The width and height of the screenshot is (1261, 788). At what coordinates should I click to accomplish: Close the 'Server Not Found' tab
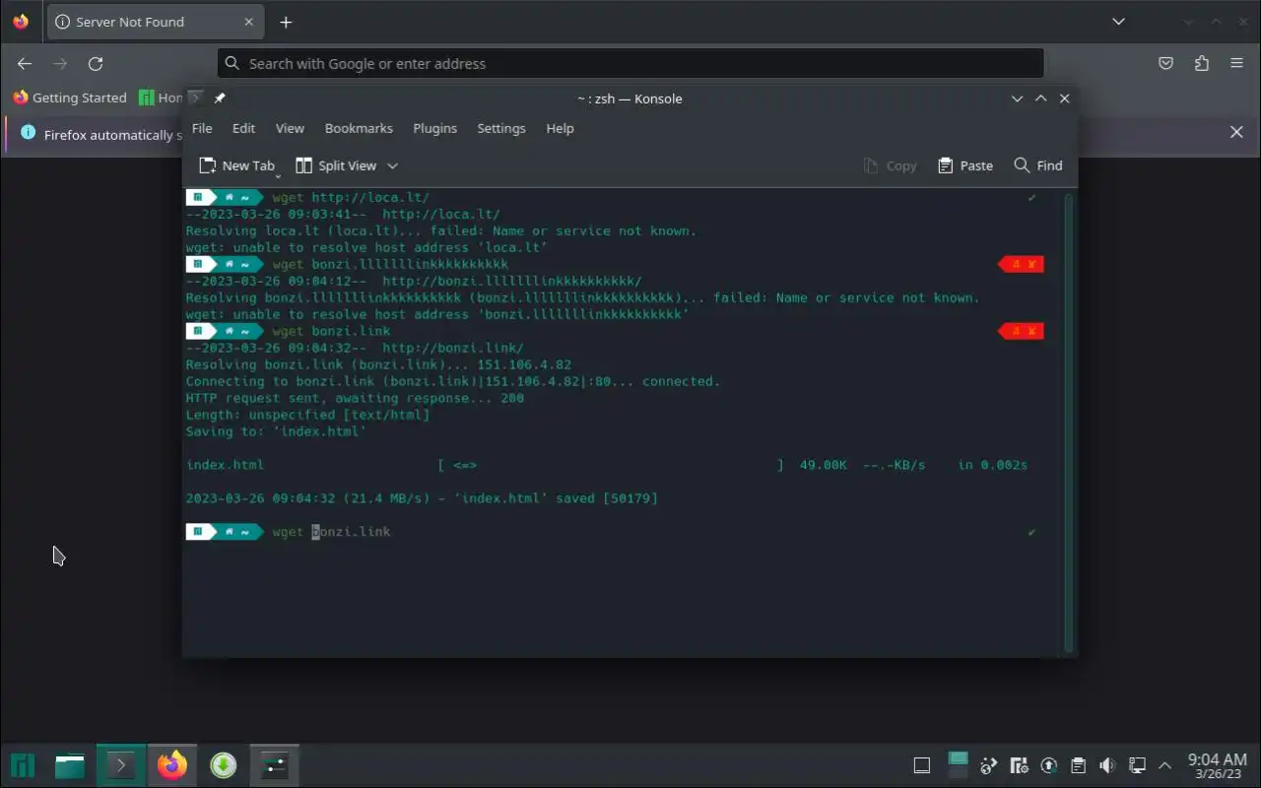(248, 22)
